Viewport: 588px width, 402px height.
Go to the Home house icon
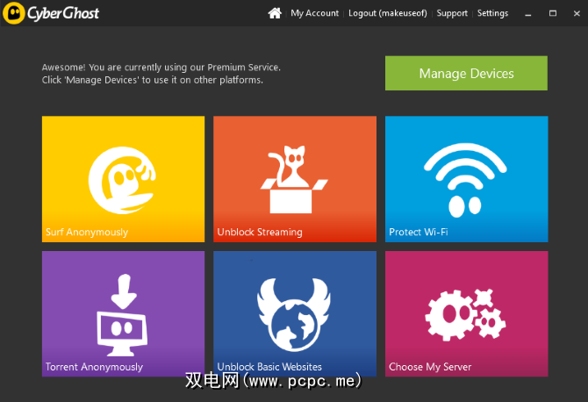point(275,13)
